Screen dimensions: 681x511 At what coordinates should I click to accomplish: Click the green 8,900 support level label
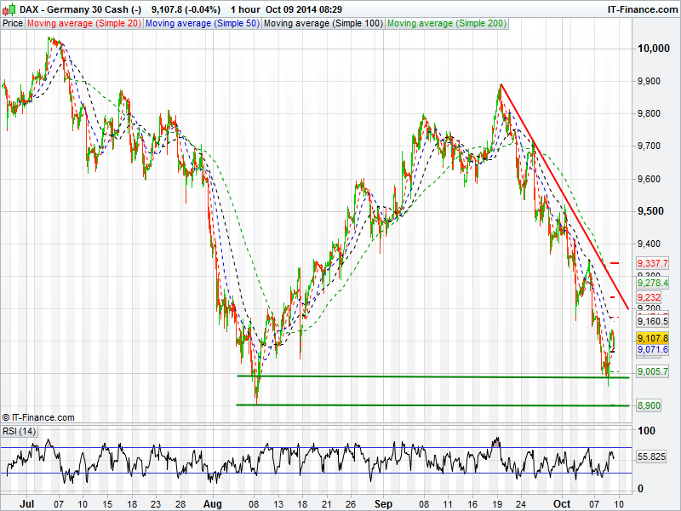[x=649, y=406]
